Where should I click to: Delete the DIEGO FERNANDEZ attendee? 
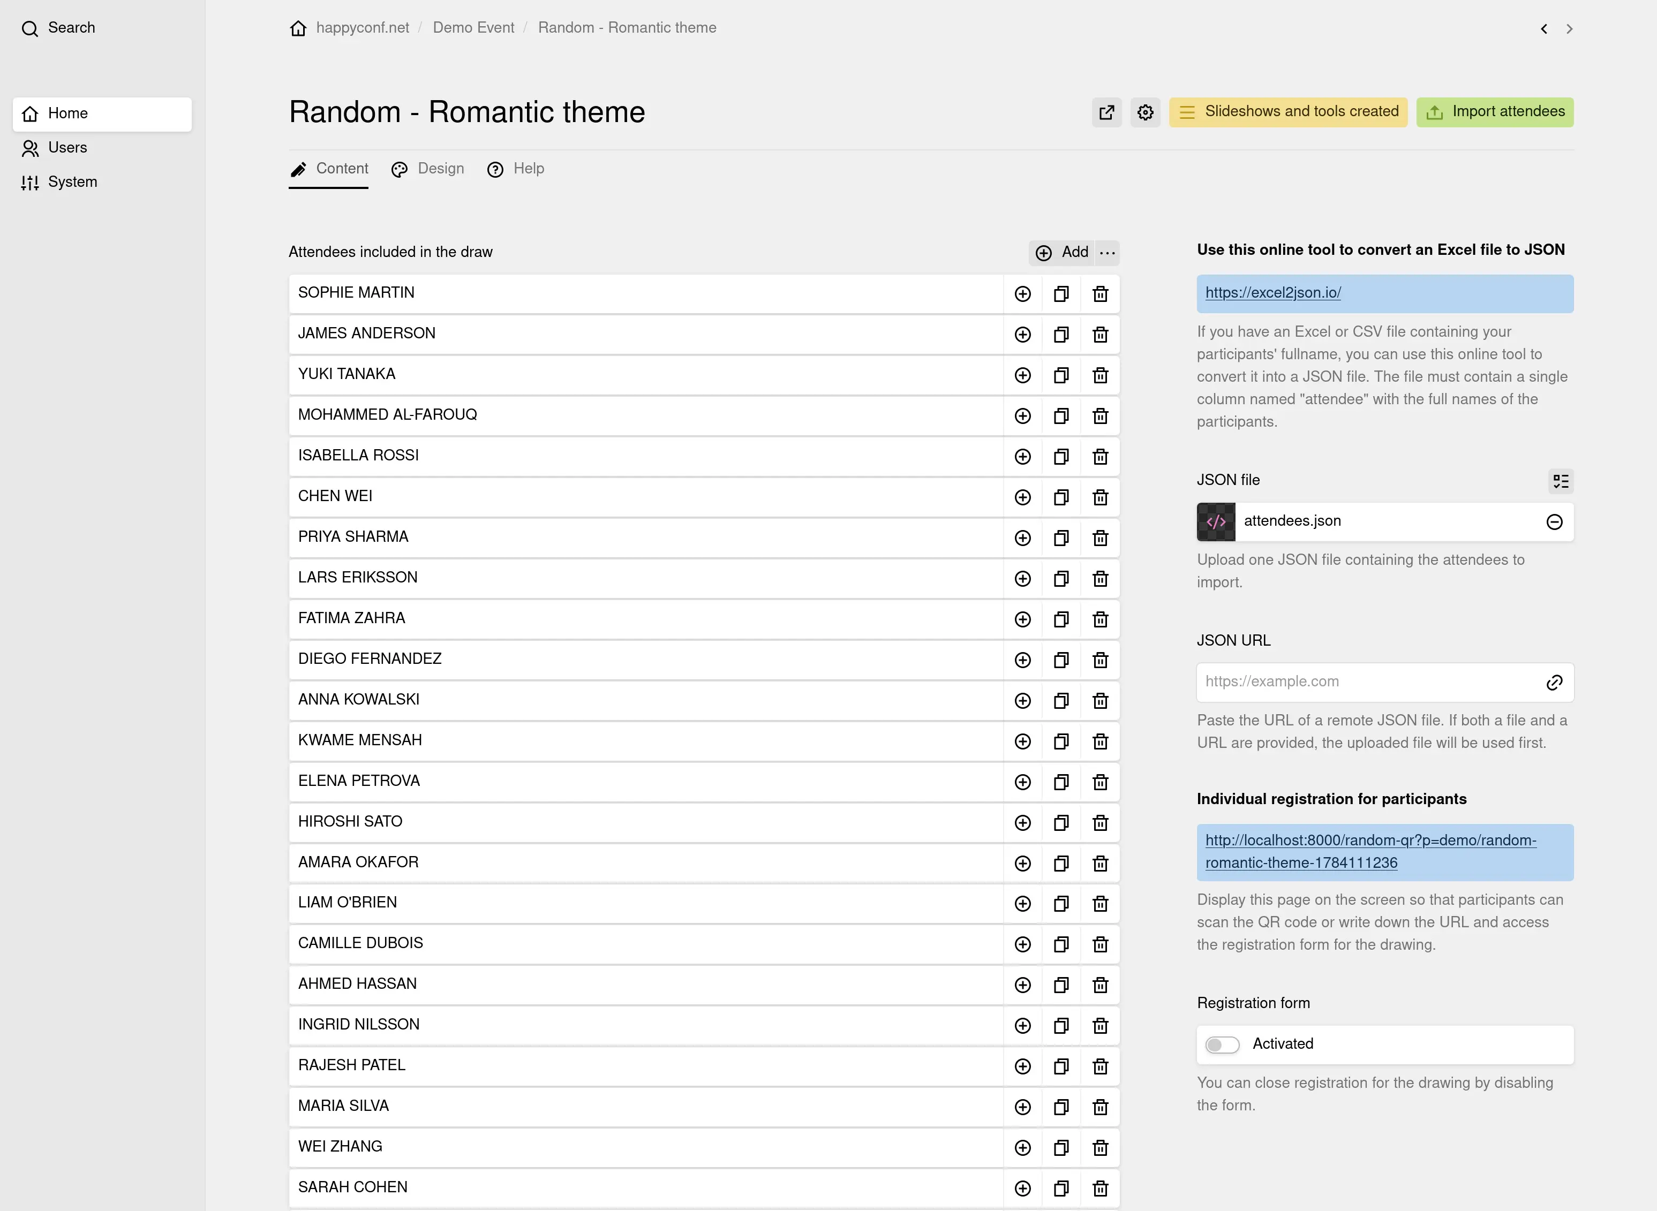(1100, 660)
